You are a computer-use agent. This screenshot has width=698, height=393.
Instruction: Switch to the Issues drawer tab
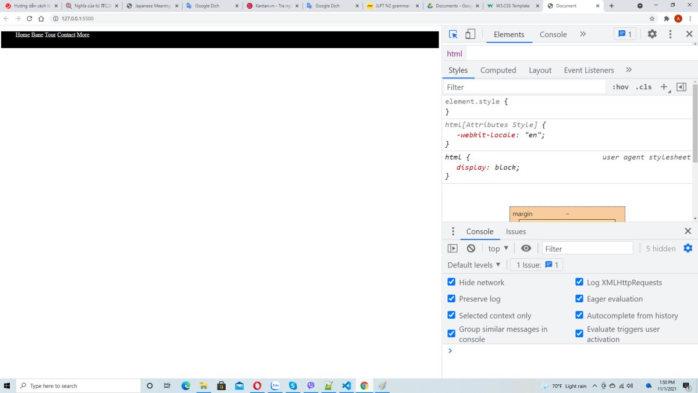[x=516, y=231]
